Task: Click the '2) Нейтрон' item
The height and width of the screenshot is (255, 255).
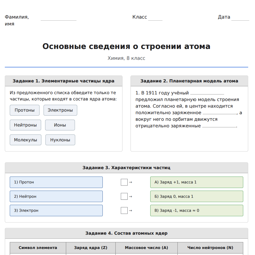Action: (56, 196)
